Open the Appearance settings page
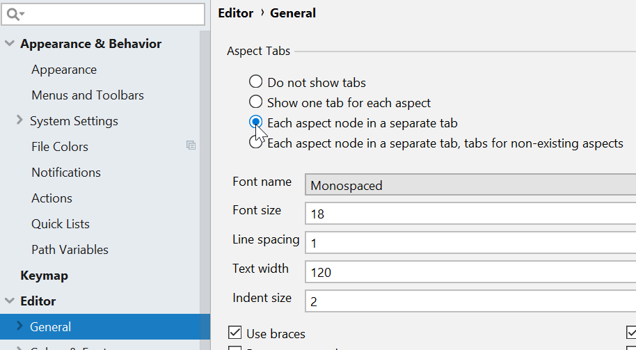This screenshot has width=636, height=350. pyautogui.click(x=64, y=70)
